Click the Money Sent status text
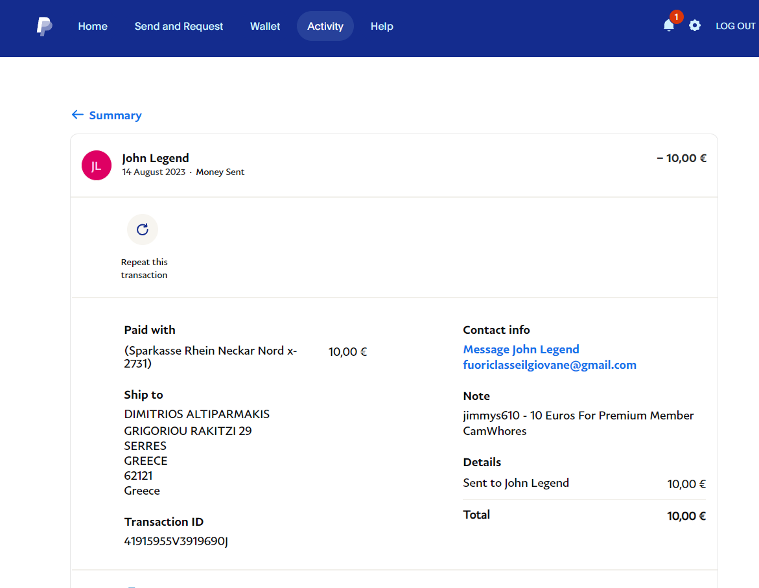 (220, 172)
